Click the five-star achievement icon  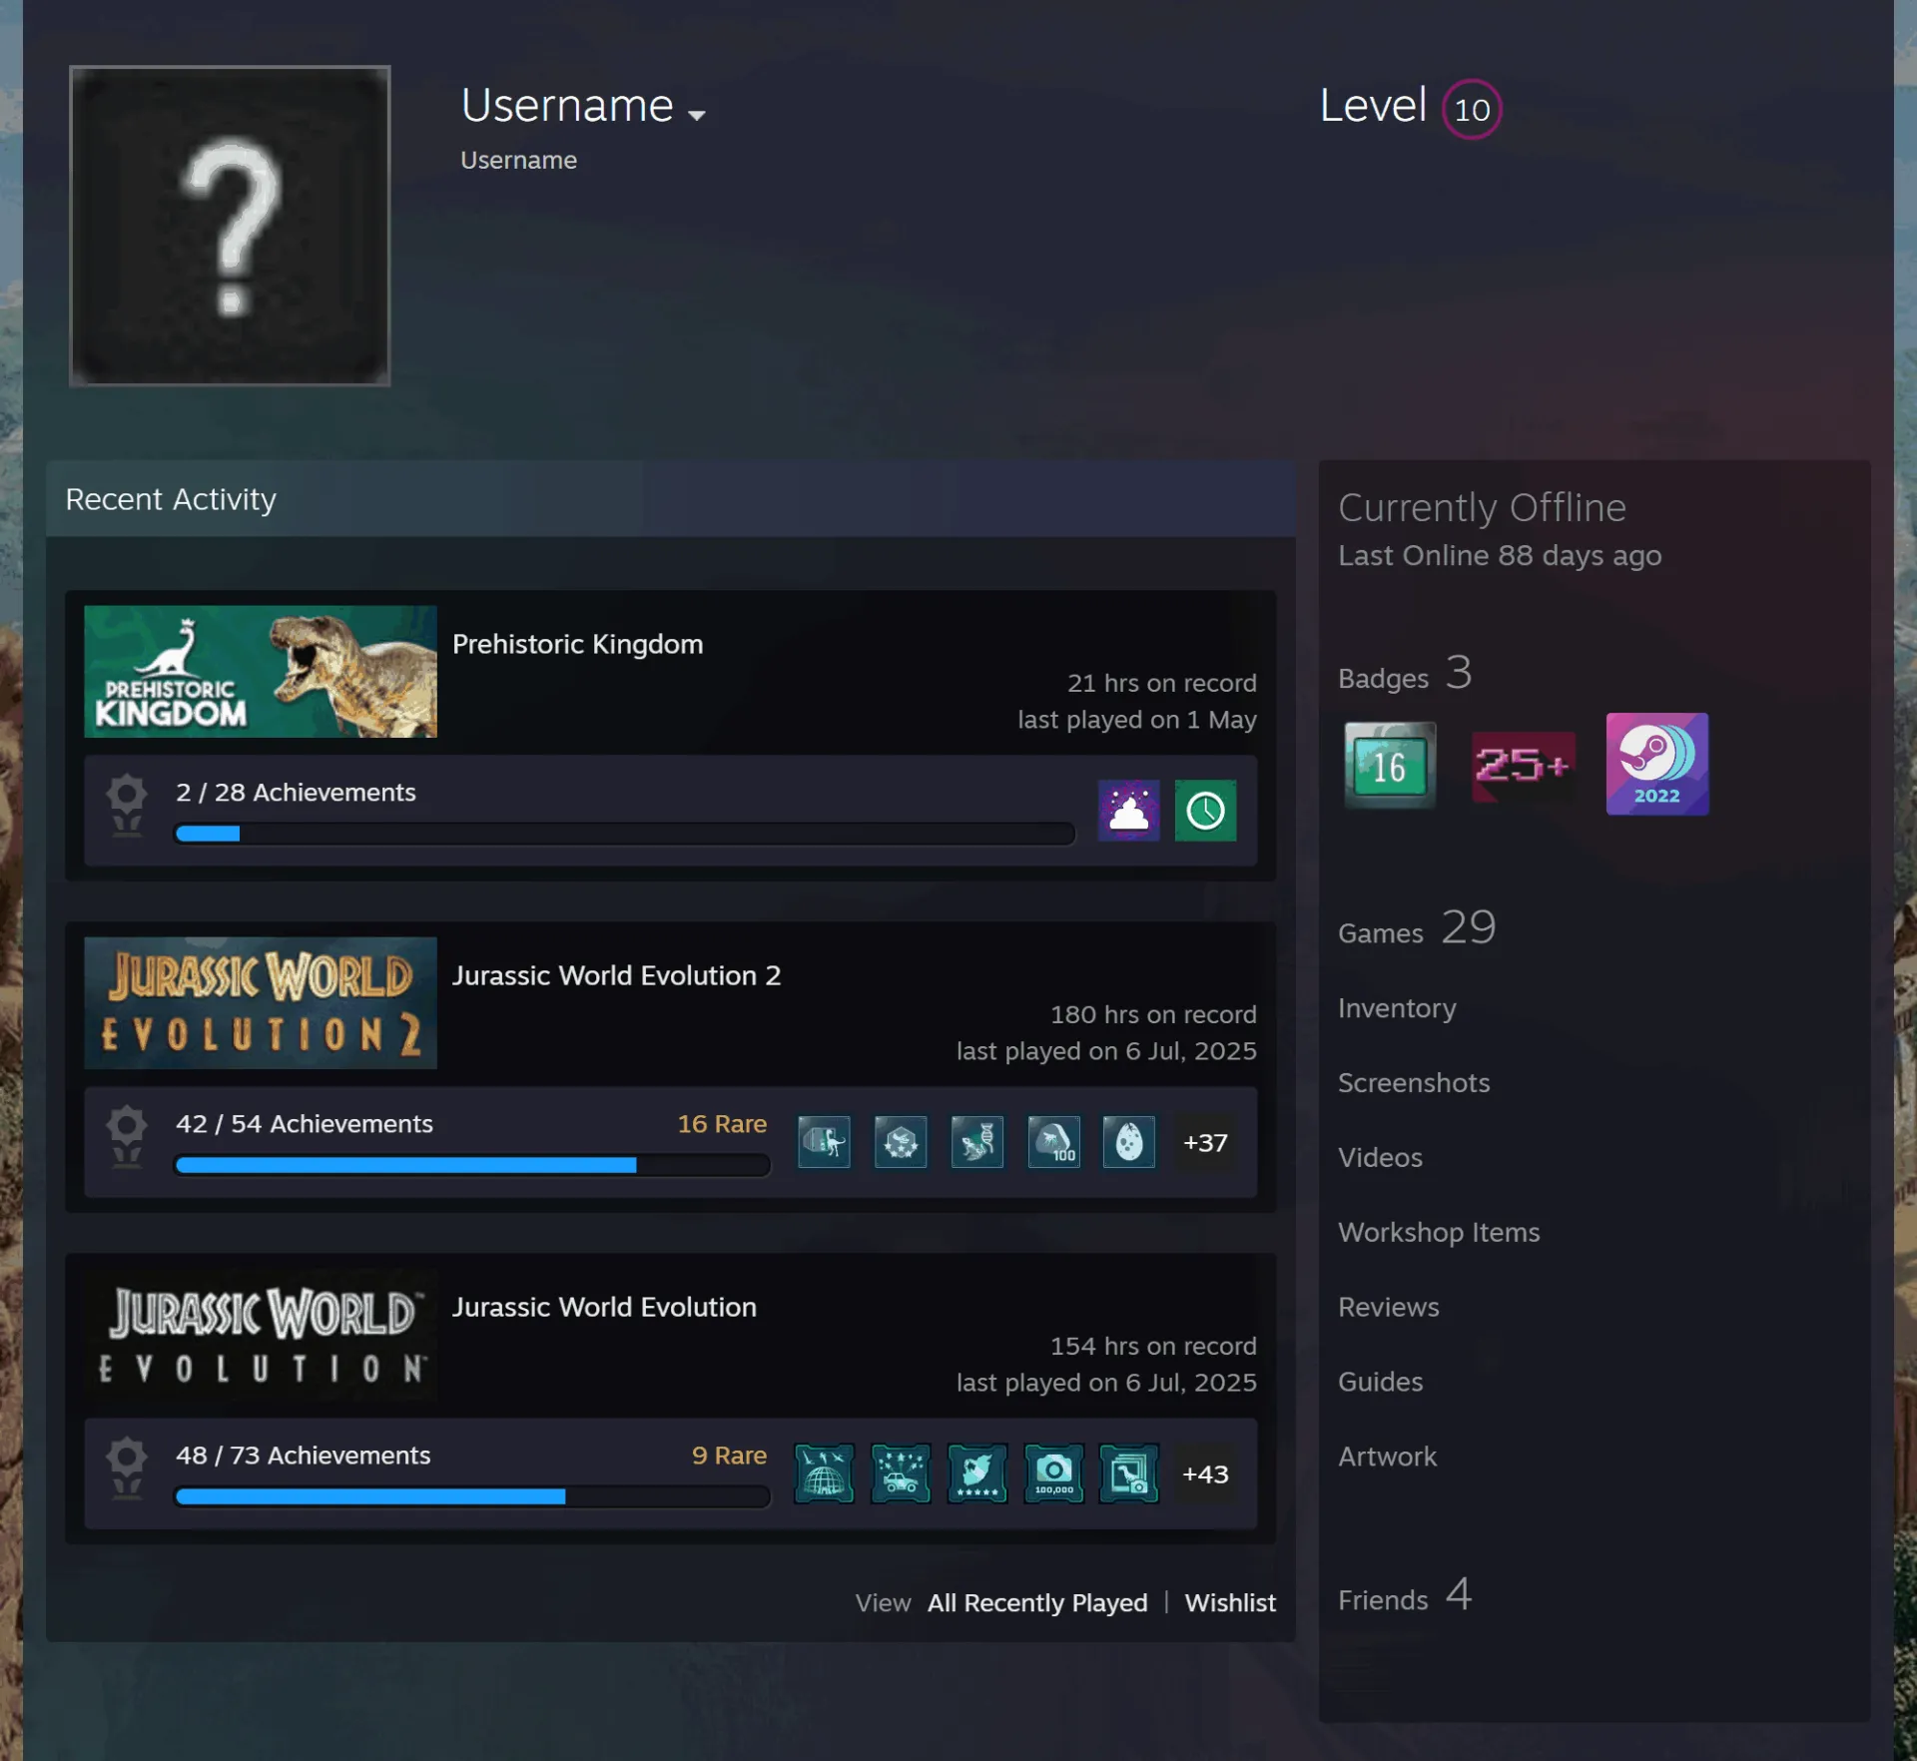pyautogui.click(x=976, y=1473)
